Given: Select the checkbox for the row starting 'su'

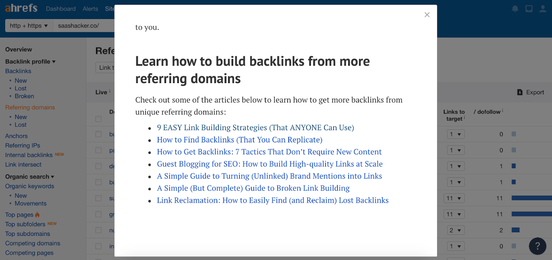Looking at the screenshot, I should coord(98,198).
